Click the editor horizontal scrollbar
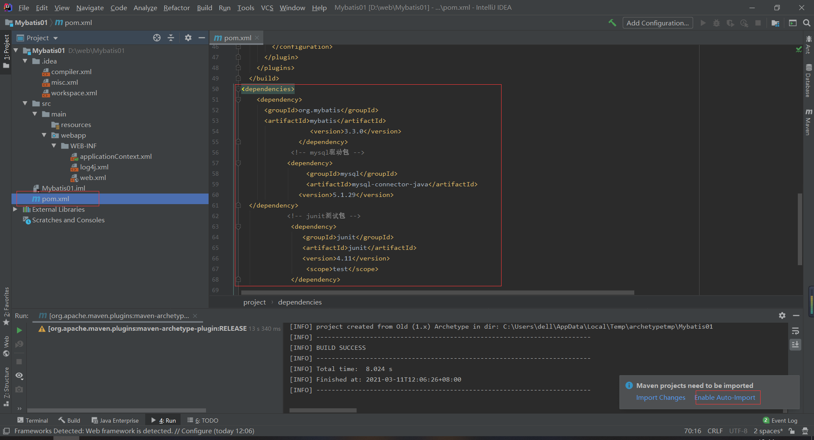 tap(438, 293)
